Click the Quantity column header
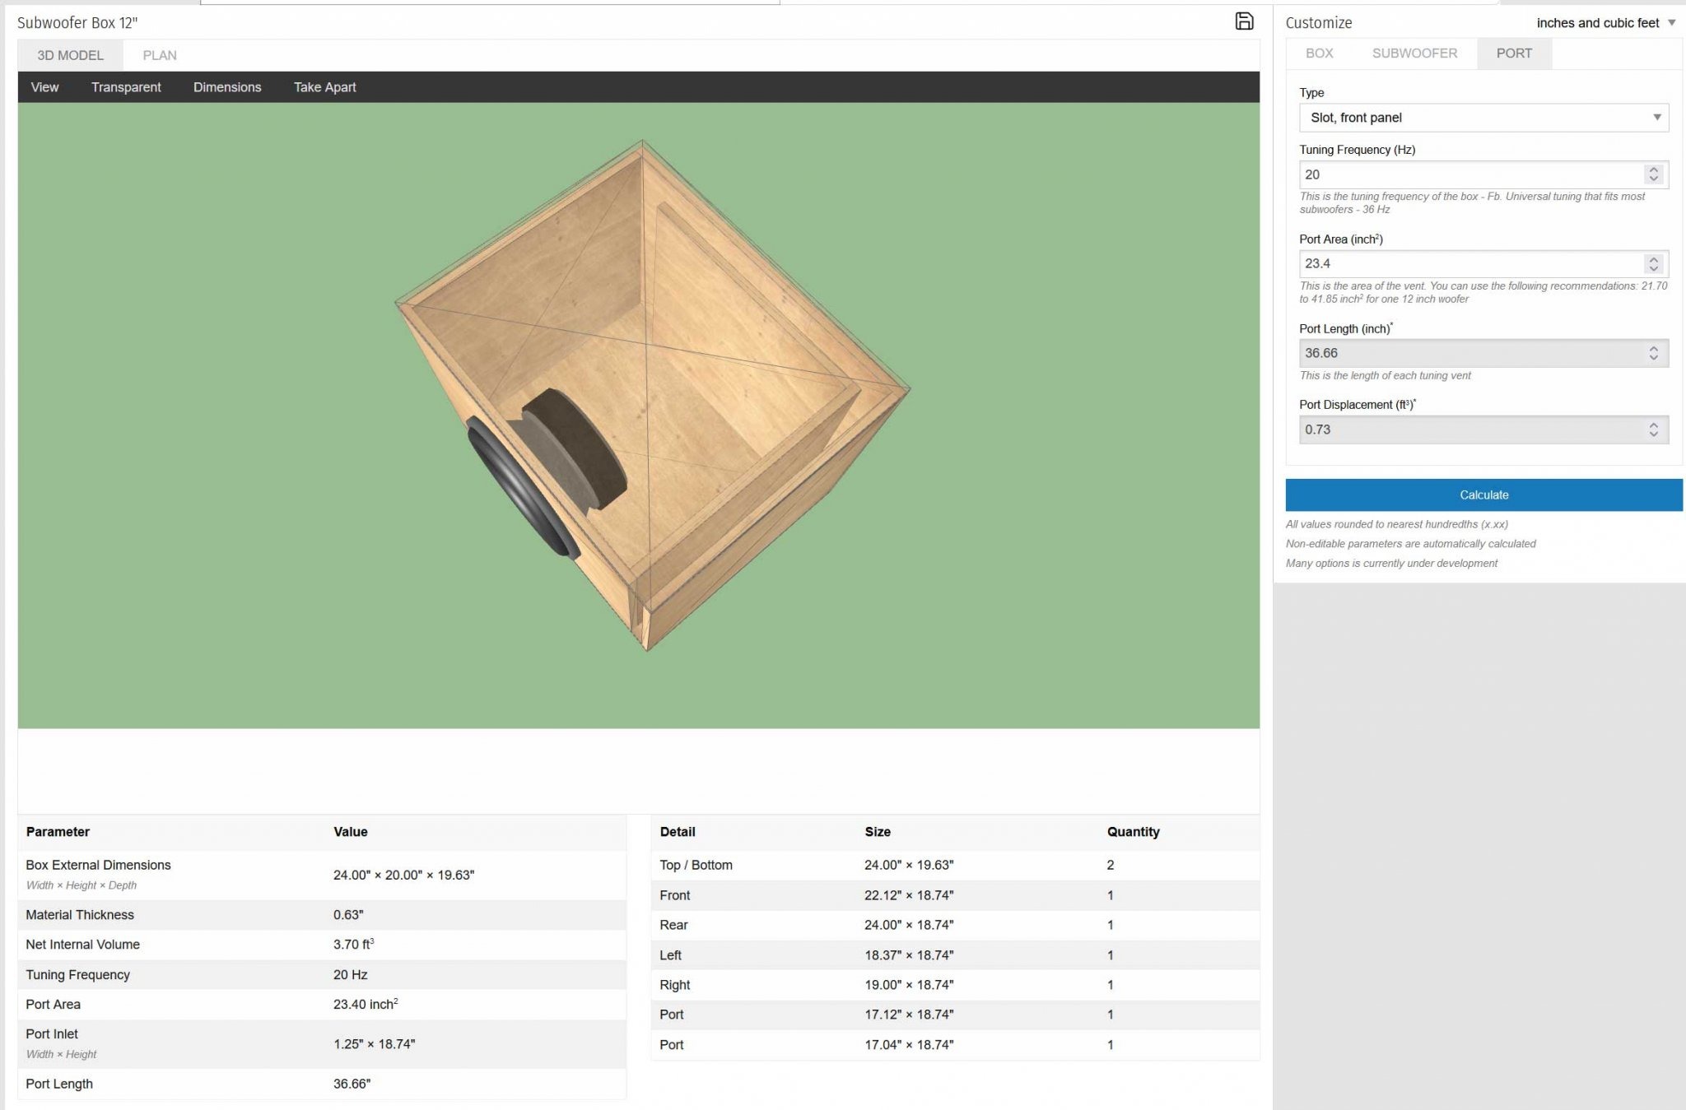Screen dimensions: 1686x1110 tap(1133, 832)
